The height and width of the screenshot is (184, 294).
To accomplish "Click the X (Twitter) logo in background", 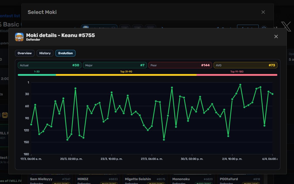I will click(x=286, y=26).
